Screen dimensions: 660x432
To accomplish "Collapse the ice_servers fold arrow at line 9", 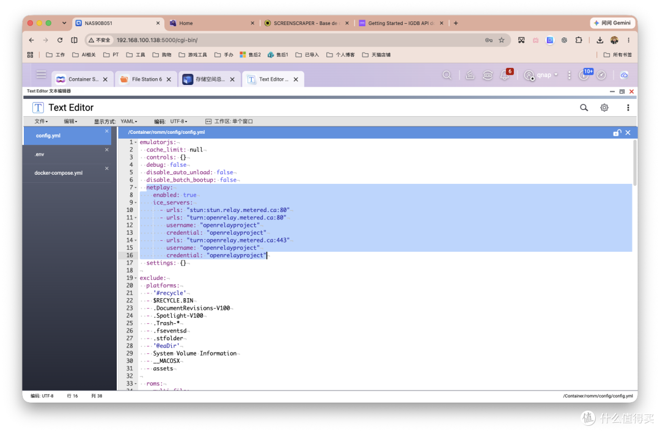I will 136,202.
